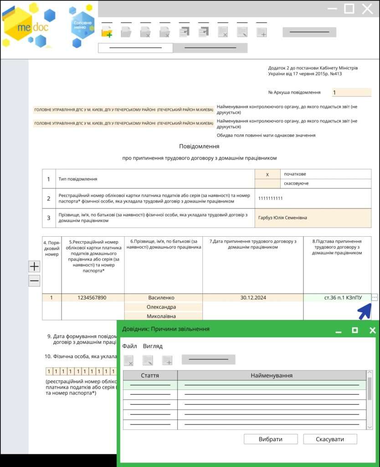The image size is (380, 467).
Task: Click main toolbar document delete icon
Action: coord(222,32)
